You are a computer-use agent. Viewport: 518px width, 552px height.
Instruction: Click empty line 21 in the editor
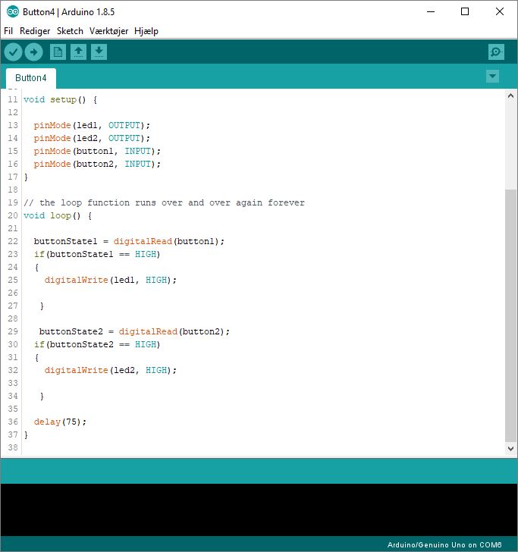click(x=264, y=228)
